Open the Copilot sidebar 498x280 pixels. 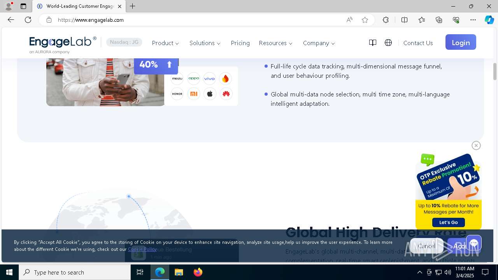(489, 20)
